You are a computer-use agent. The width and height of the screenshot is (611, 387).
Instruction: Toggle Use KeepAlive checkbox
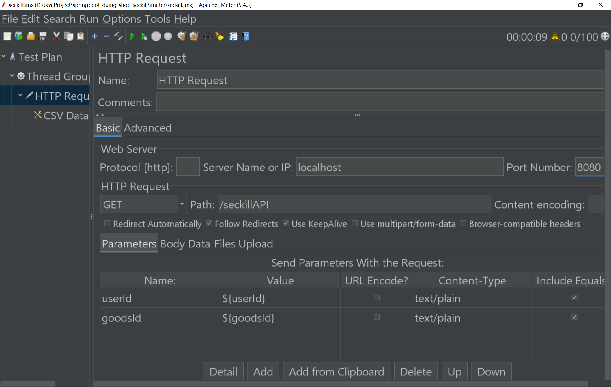[286, 224]
